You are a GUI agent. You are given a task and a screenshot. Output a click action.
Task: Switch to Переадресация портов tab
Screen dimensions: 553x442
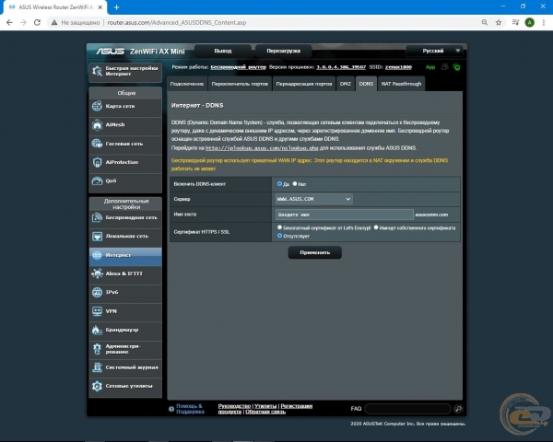tap(304, 84)
